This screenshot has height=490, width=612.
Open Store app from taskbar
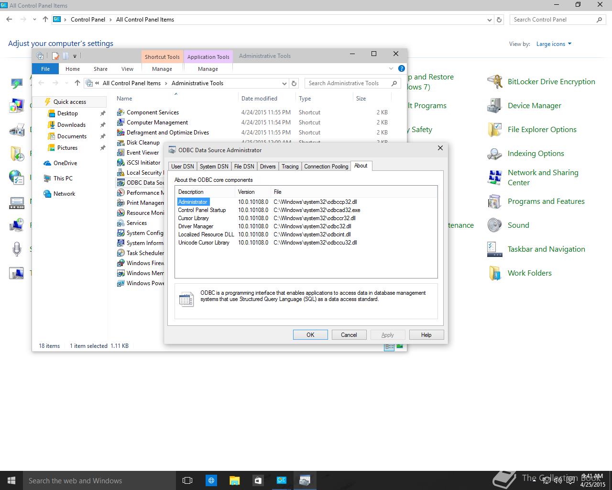(x=258, y=480)
